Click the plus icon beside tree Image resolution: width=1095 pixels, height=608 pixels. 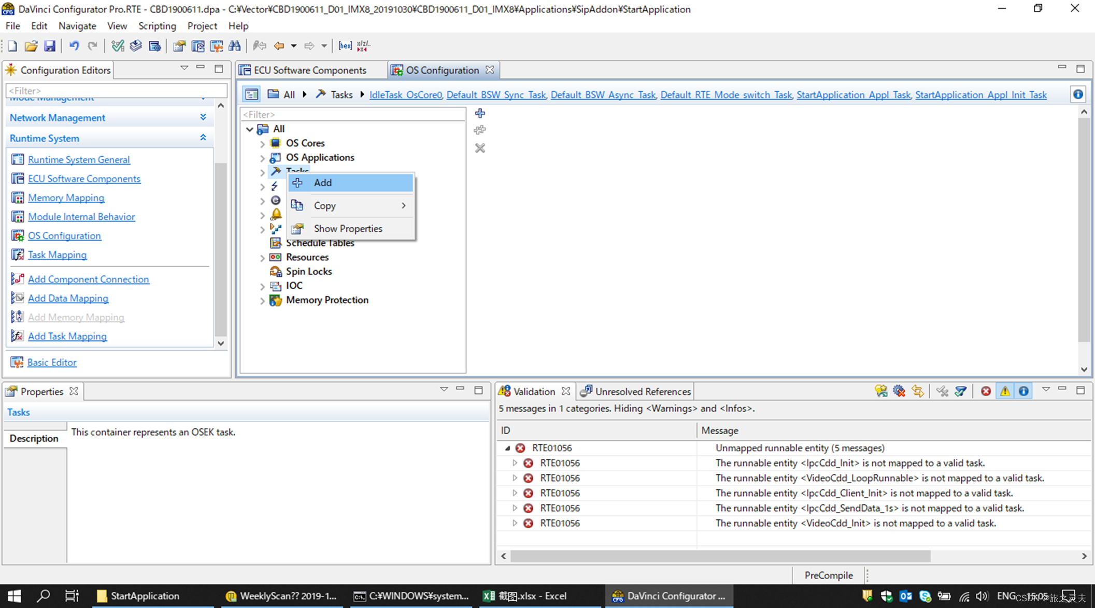click(480, 113)
